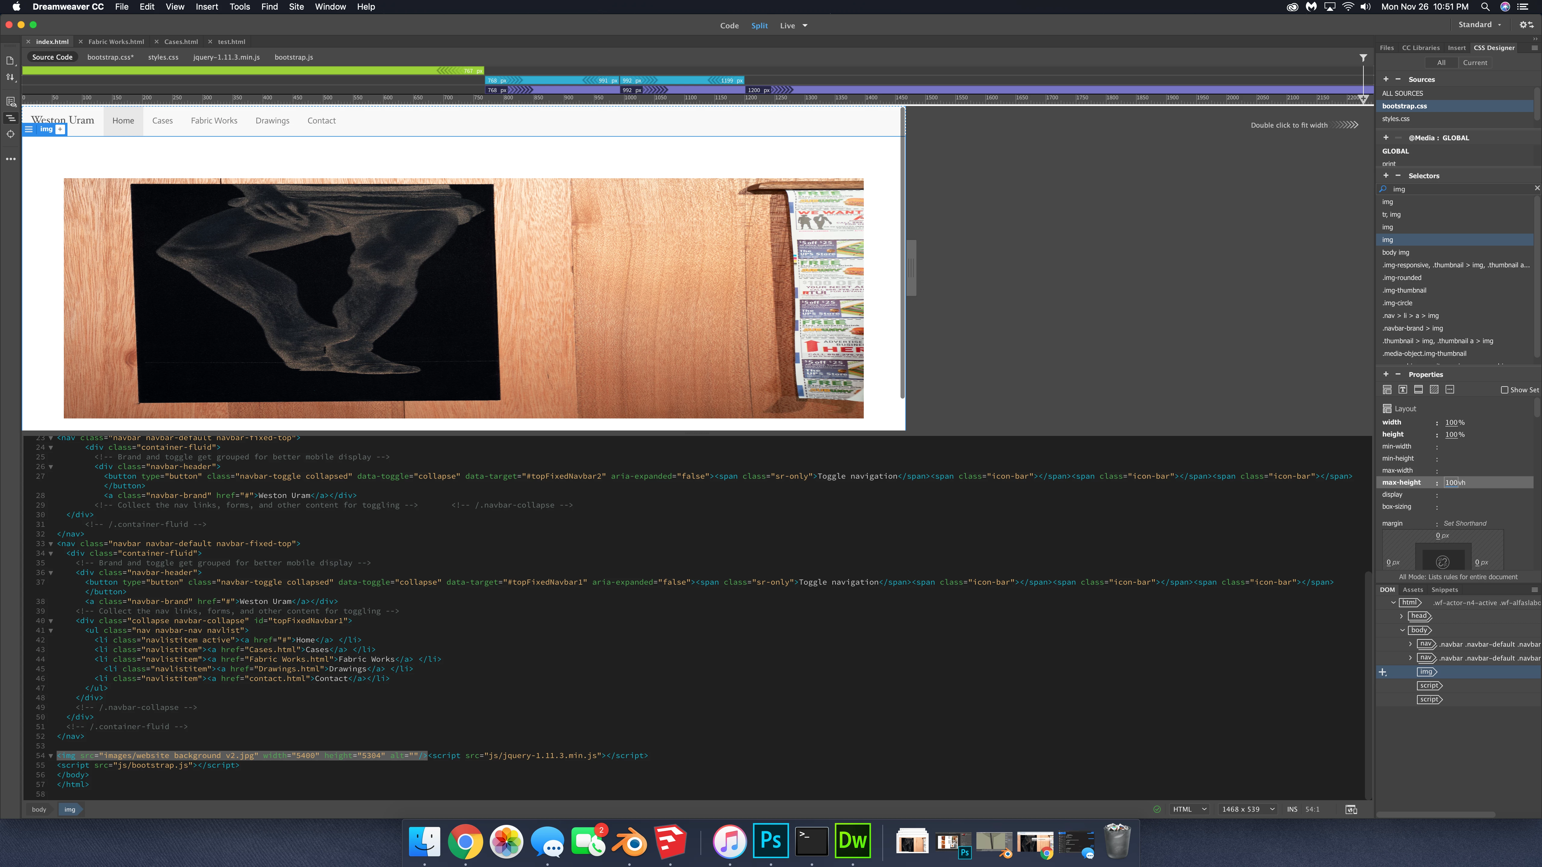Toggle the Inspect mode crosshair icon
The image size is (1542, 867).
[x=11, y=134]
